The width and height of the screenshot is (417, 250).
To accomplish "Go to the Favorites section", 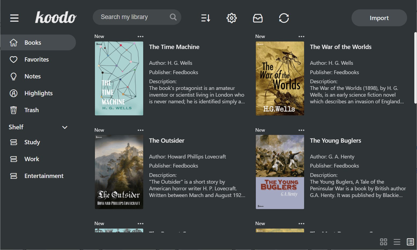I will click(36, 59).
